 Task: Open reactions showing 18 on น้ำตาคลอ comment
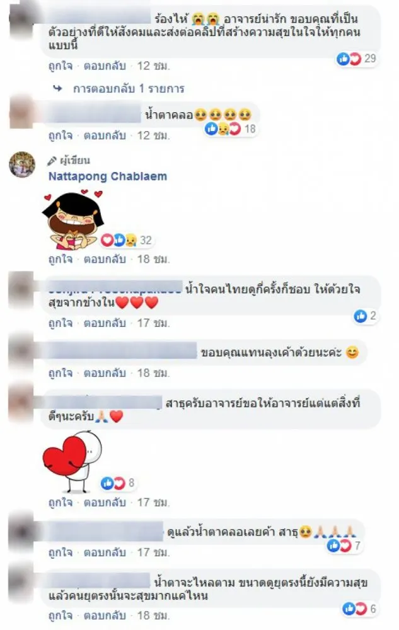(230, 129)
